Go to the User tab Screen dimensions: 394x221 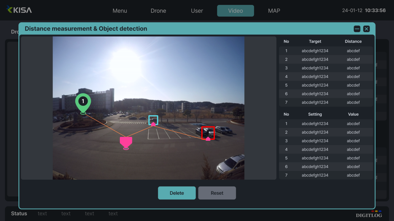click(197, 11)
